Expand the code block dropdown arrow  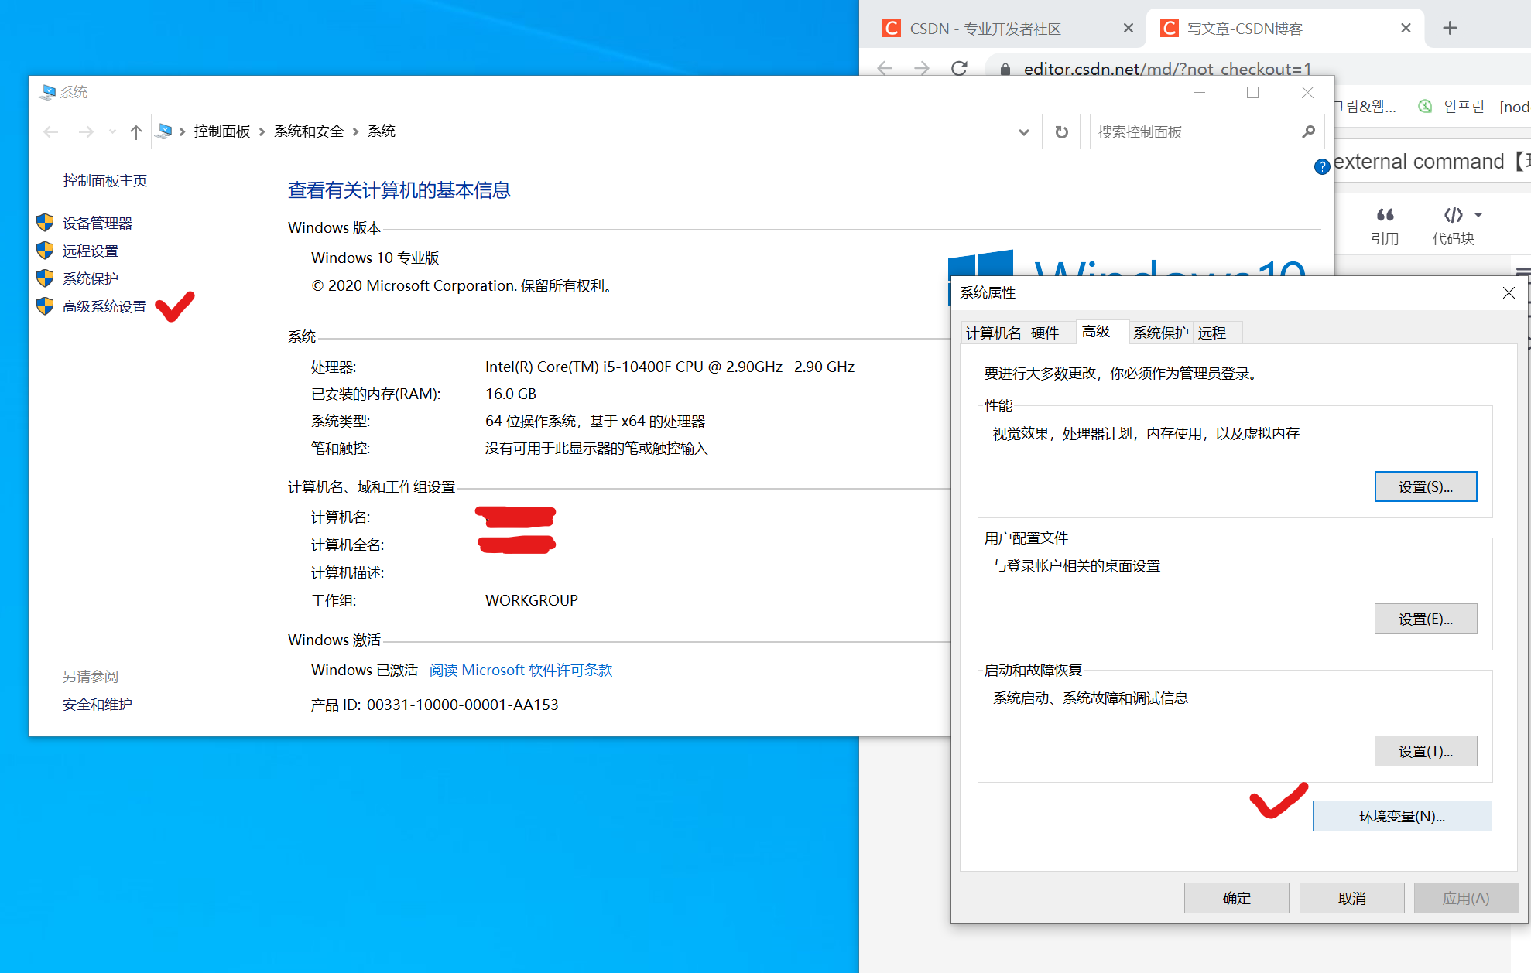[1479, 215]
